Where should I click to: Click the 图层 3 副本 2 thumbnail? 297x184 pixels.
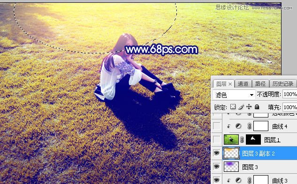pos(231,153)
